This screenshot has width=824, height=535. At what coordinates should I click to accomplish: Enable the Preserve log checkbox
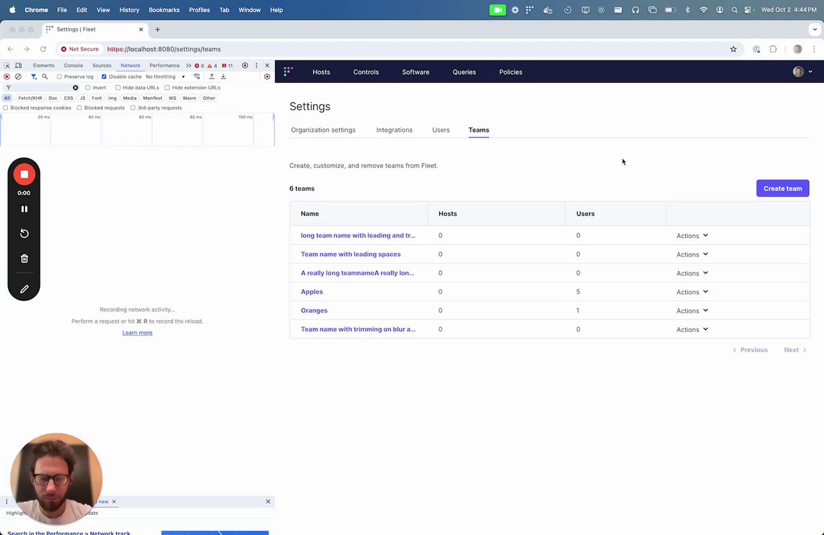pyautogui.click(x=59, y=77)
